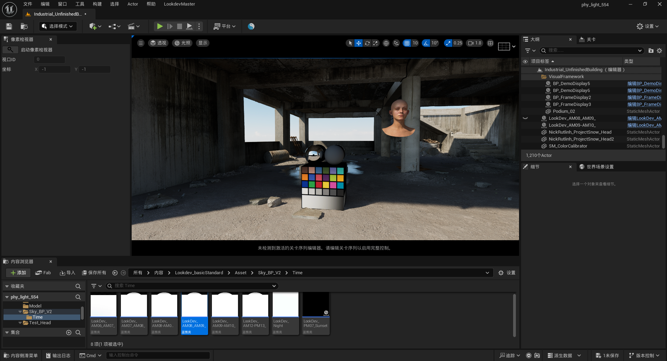Toggle rotation angle snapping
Screen dimensions: 667x361
click(426, 43)
